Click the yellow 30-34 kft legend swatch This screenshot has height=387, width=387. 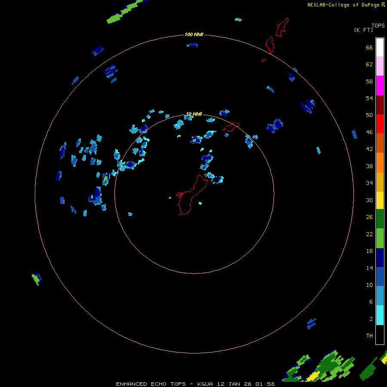pyautogui.click(x=380, y=200)
